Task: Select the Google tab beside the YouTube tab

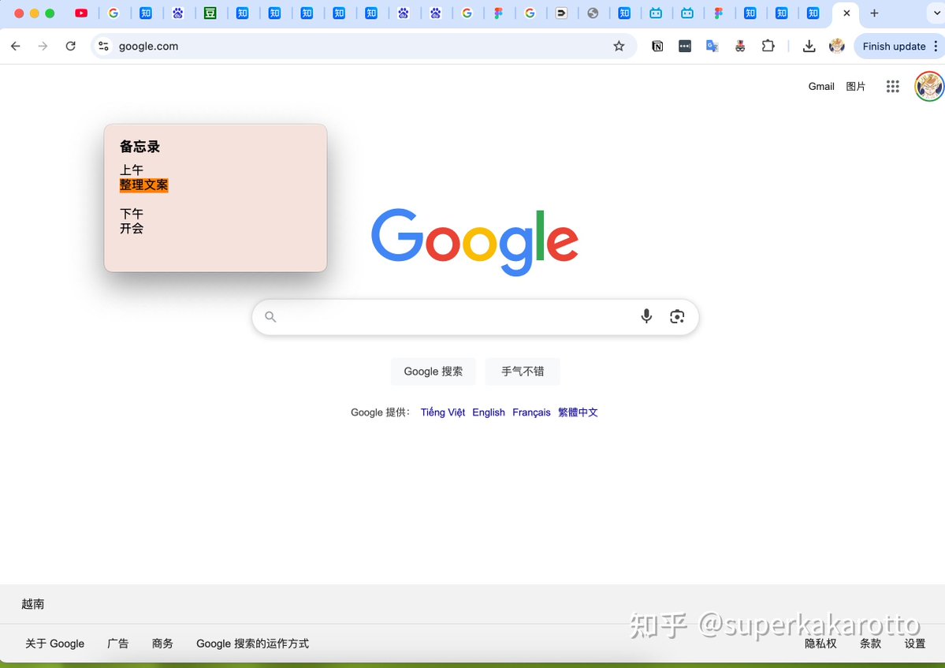Action: (x=113, y=13)
